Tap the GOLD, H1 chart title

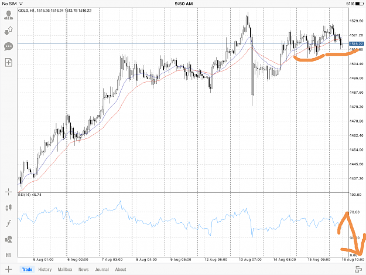click(23, 11)
